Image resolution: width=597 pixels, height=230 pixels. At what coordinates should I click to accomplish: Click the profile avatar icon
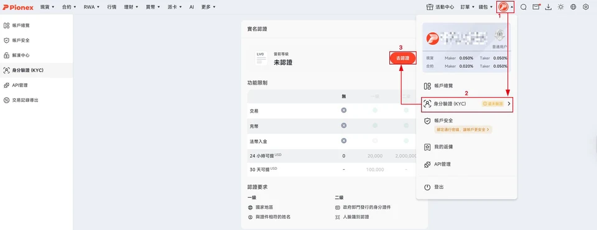pos(503,7)
